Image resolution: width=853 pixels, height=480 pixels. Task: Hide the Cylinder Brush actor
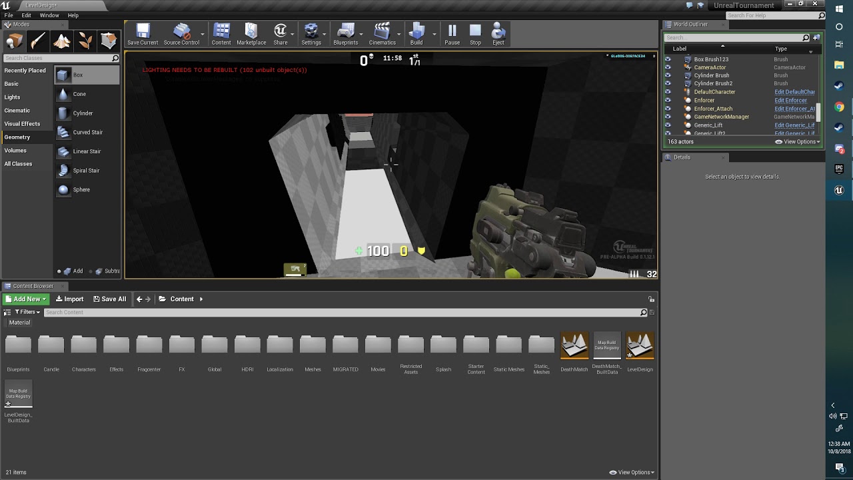pyautogui.click(x=668, y=75)
